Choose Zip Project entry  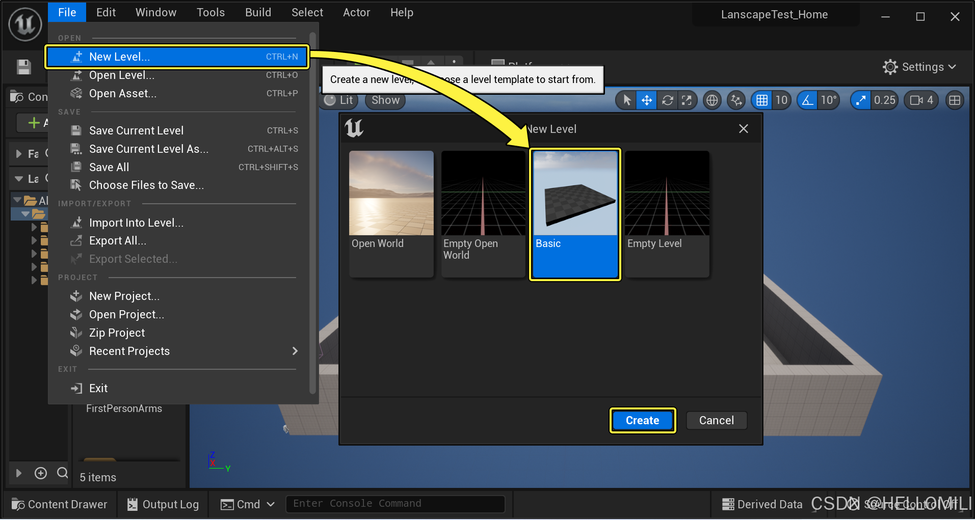coord(178,333)
